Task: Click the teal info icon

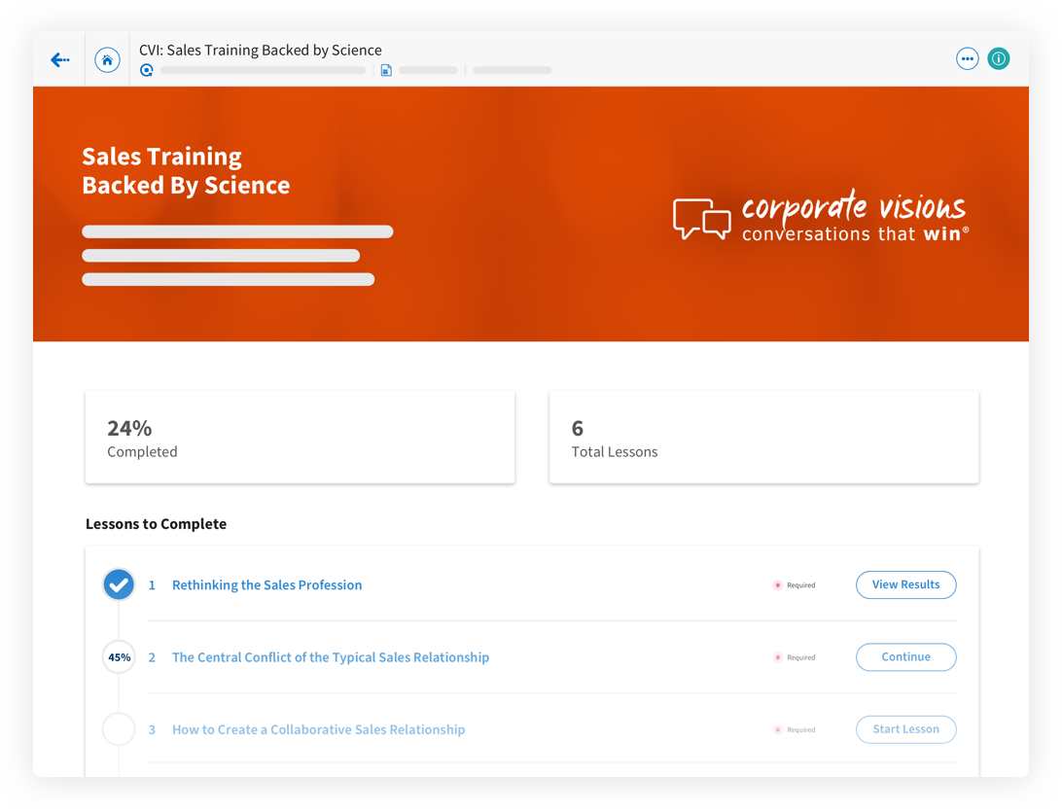Action: (x=999, y=59)
